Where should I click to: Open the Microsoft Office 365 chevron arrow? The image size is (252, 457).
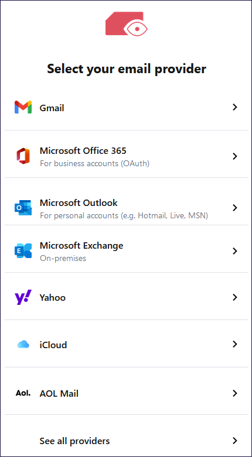(x=234, y=156)
